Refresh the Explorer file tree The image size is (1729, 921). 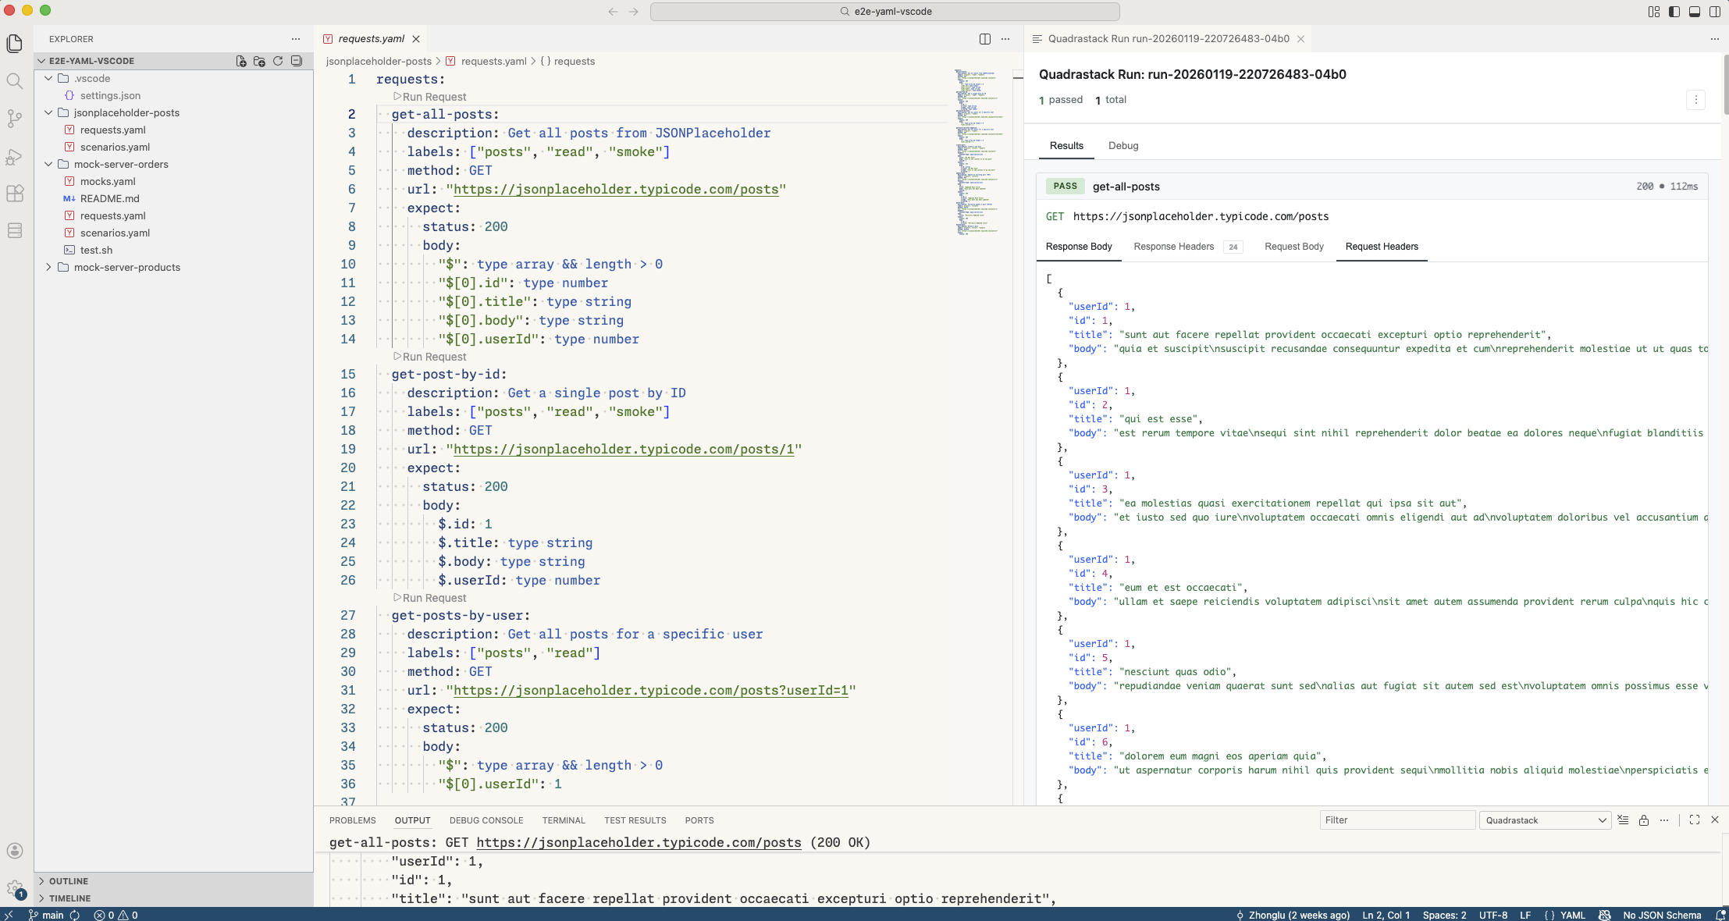[279, 60]
